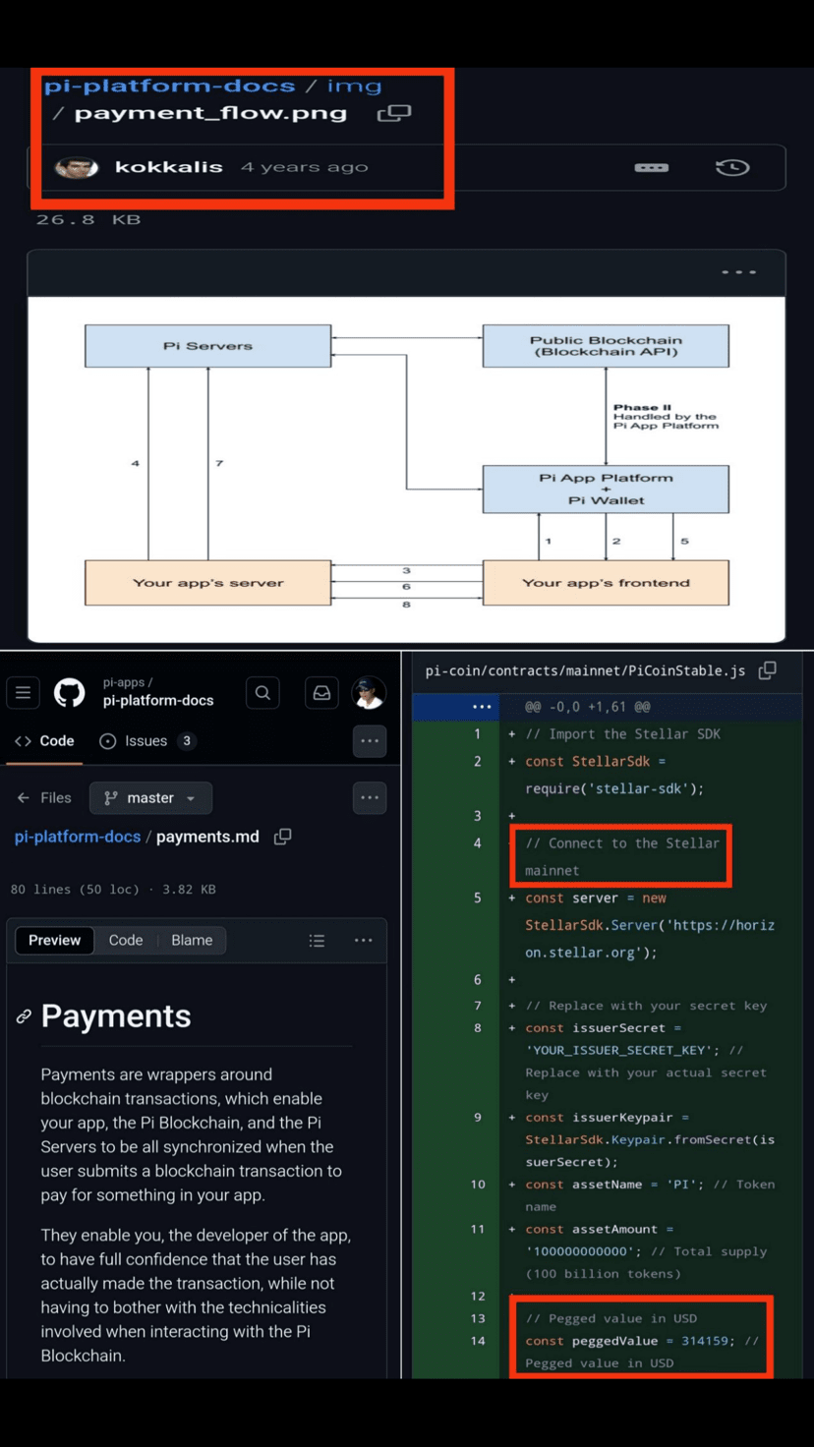Select Preview view tab
Viewport: 814px width, 1447px height.
click(x=54, y=941)
